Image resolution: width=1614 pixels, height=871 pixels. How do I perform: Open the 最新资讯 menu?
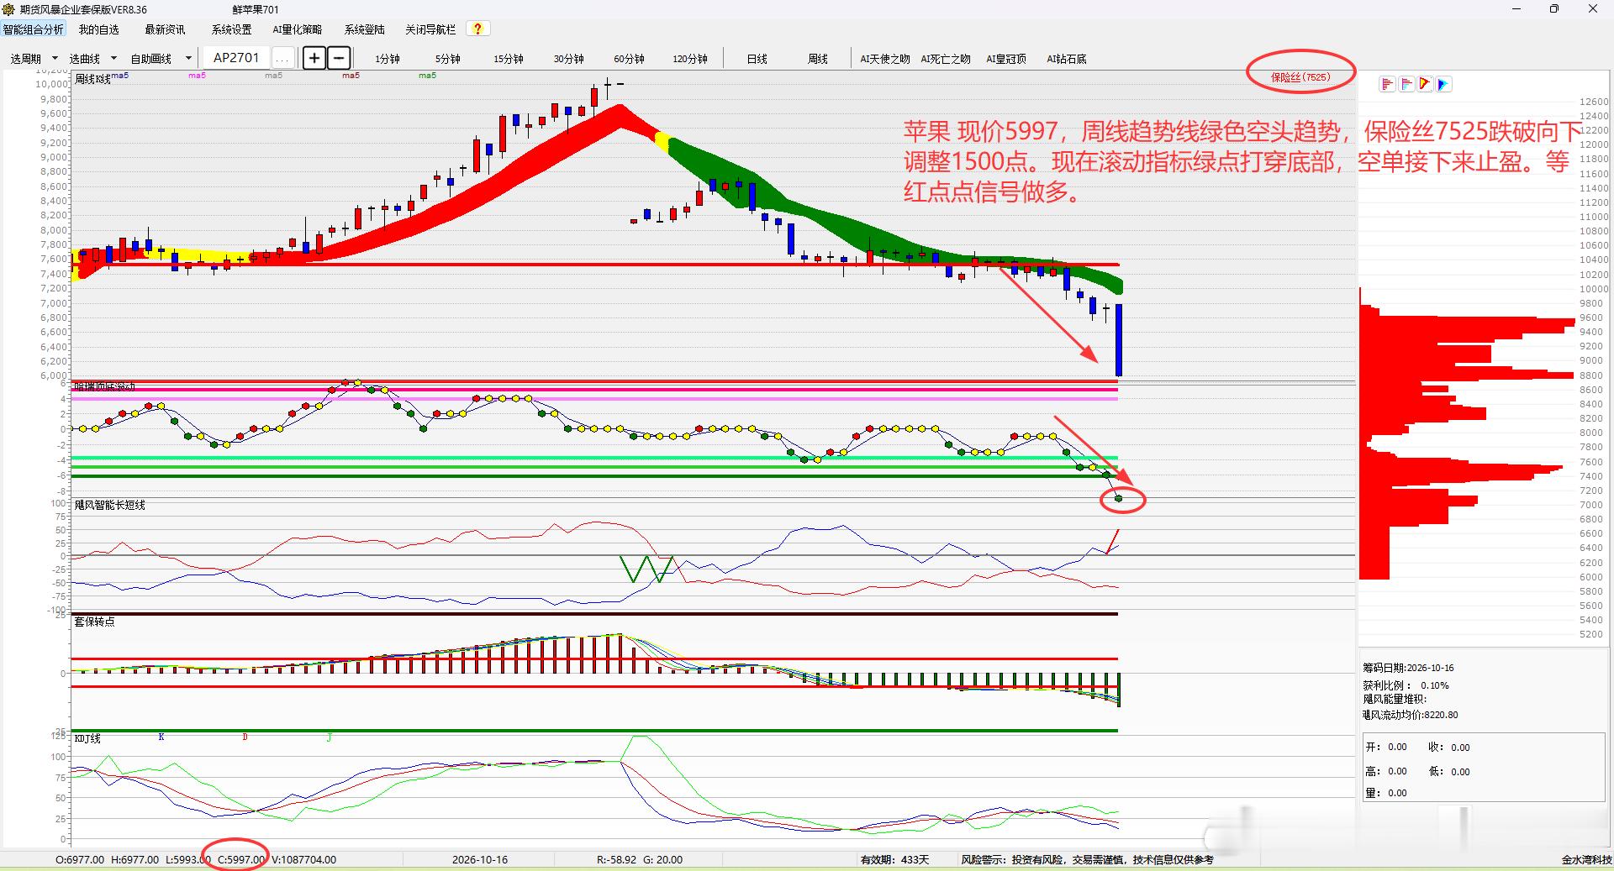[165, 29]
